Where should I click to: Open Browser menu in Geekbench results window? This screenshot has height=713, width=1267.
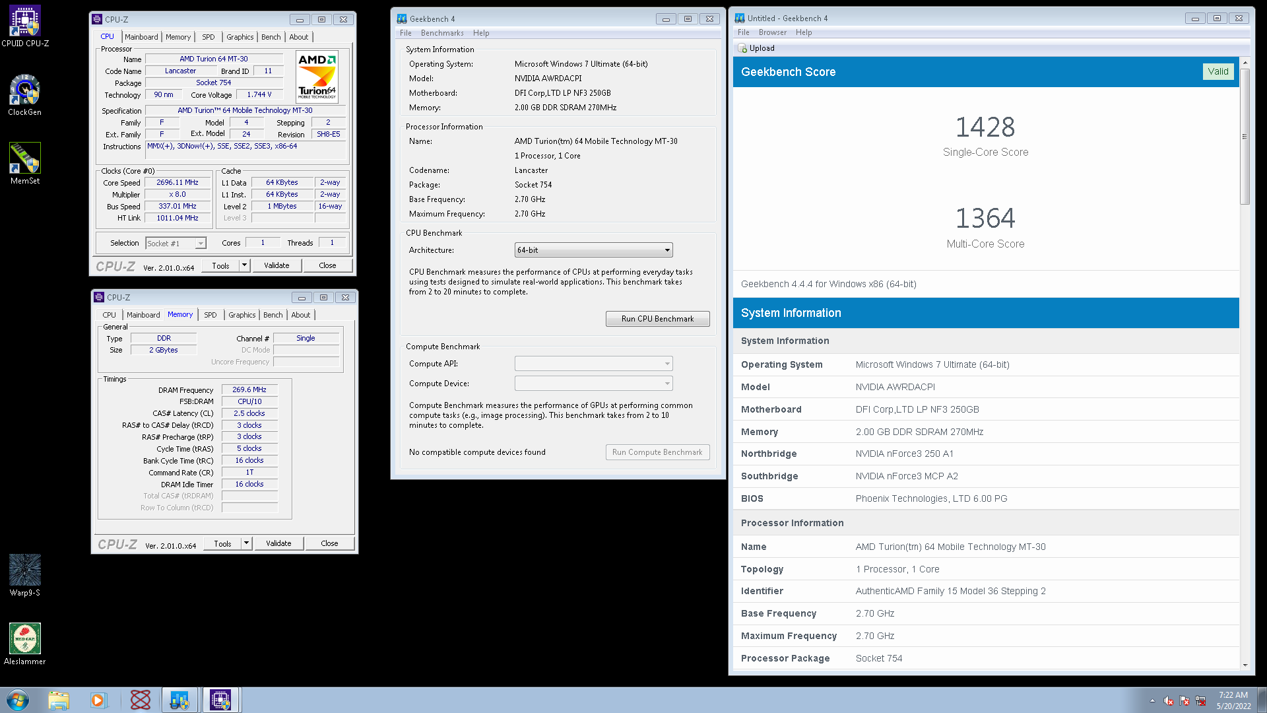point(772,32)
